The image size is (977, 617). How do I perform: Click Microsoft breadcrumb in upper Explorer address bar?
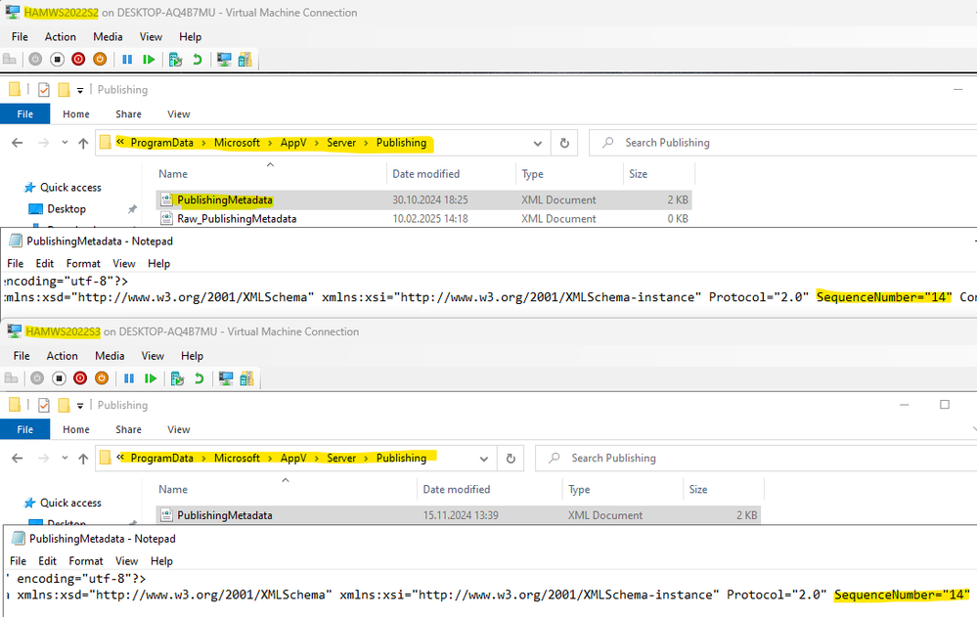pyautogui.click(x=237, y=143)
